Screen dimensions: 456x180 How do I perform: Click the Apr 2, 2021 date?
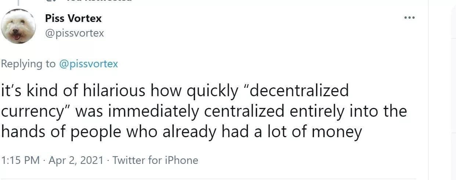tap(75, 160)
